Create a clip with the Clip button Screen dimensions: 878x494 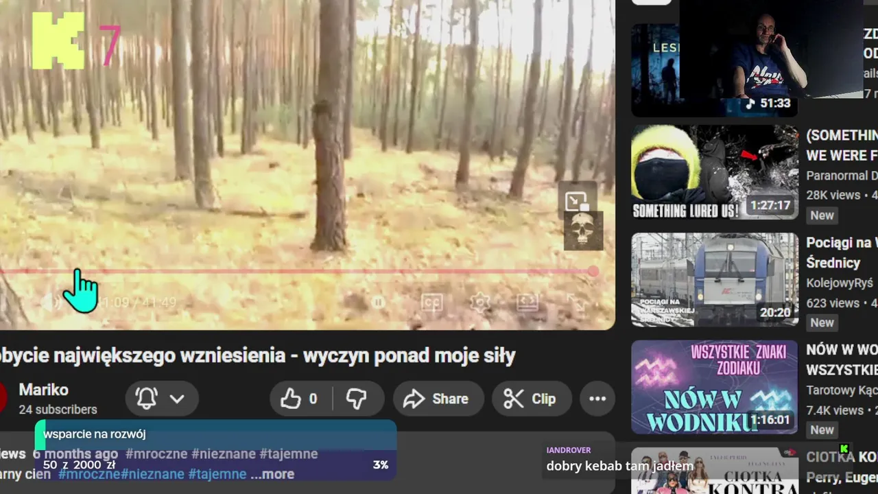pos(531,399)
